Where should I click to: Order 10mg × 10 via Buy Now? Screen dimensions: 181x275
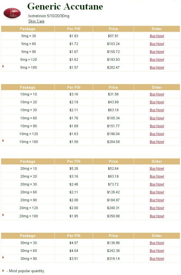[x=157, y=94]
